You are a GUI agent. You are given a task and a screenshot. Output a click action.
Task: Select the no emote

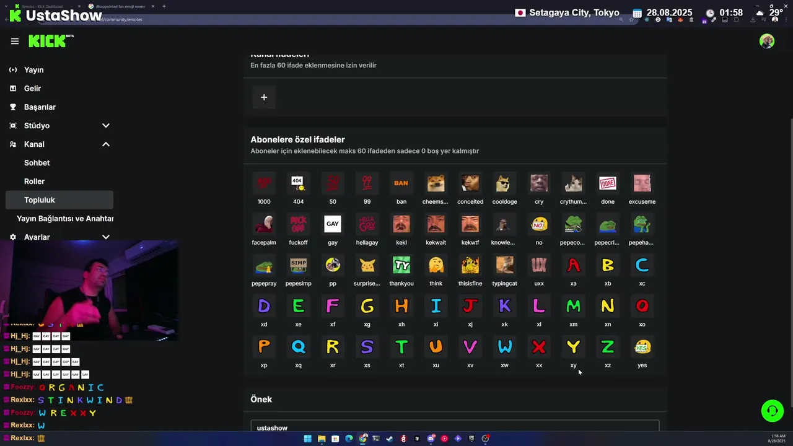tap(539, 224)
